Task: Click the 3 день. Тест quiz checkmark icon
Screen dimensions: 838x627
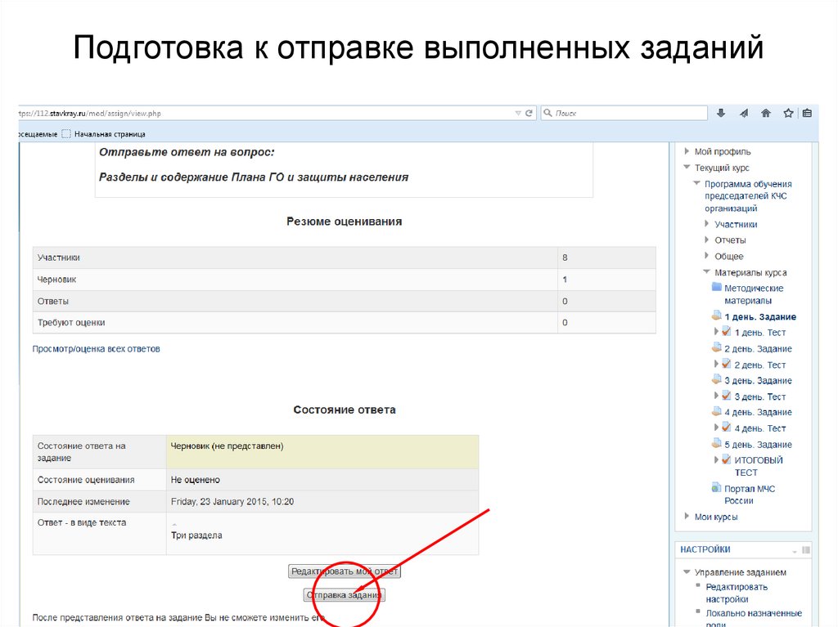Action: (726, 396)
